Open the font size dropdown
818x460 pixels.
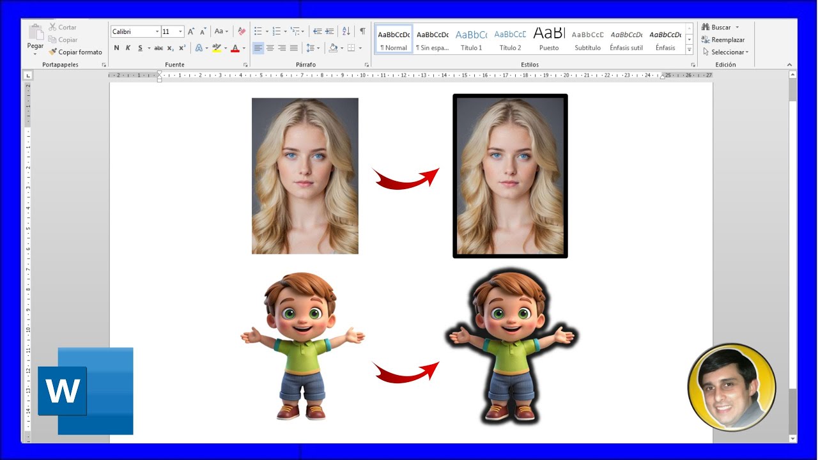[181, 31]
